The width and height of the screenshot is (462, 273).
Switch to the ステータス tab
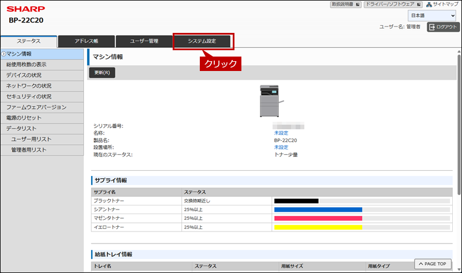coord(28,41)
